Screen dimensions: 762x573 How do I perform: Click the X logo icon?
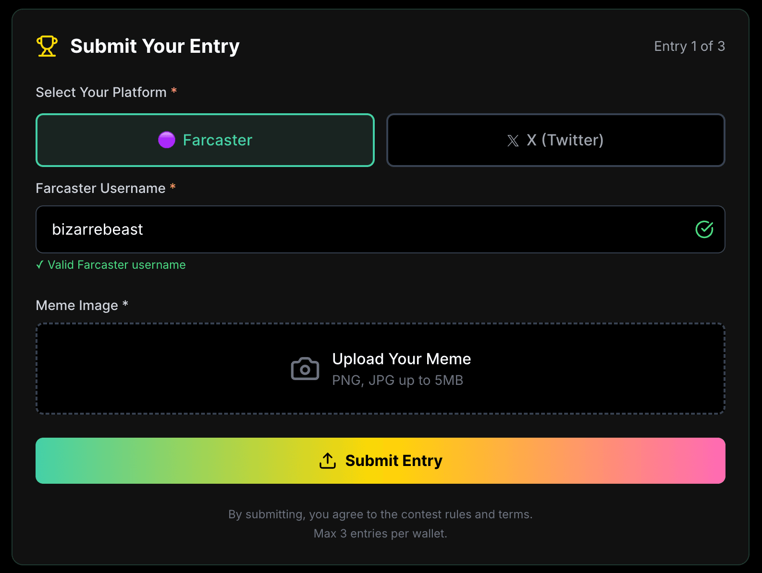tap(513, 141)
